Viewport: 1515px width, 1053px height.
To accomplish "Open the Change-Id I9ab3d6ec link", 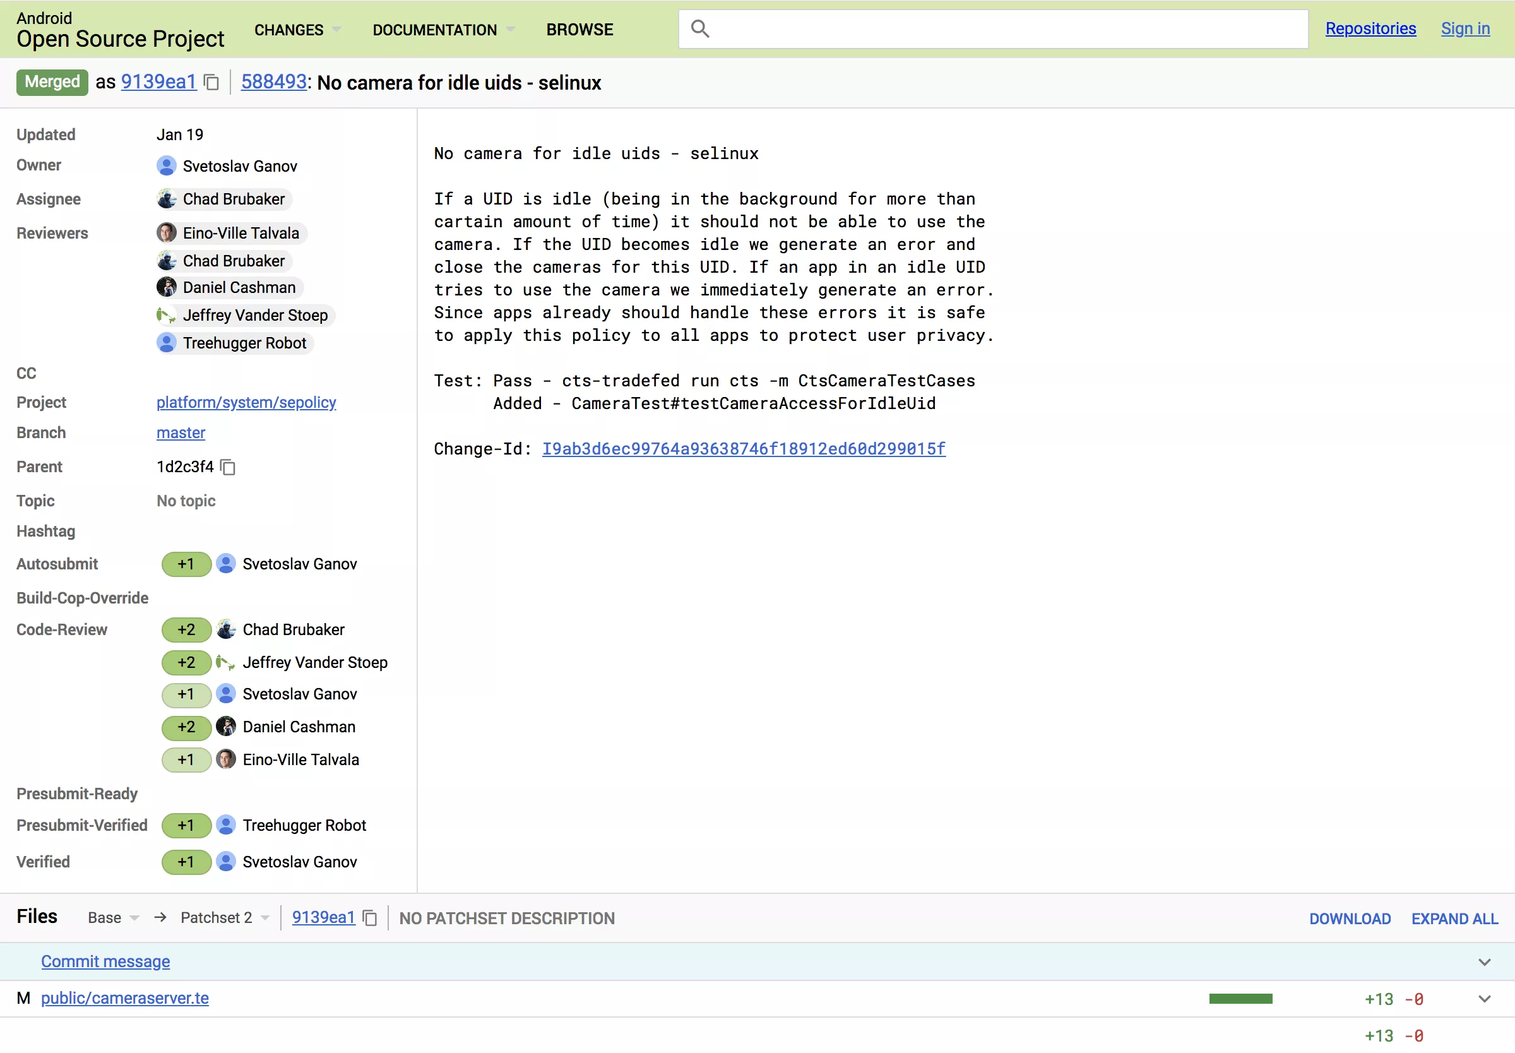I will click(744, 449).
